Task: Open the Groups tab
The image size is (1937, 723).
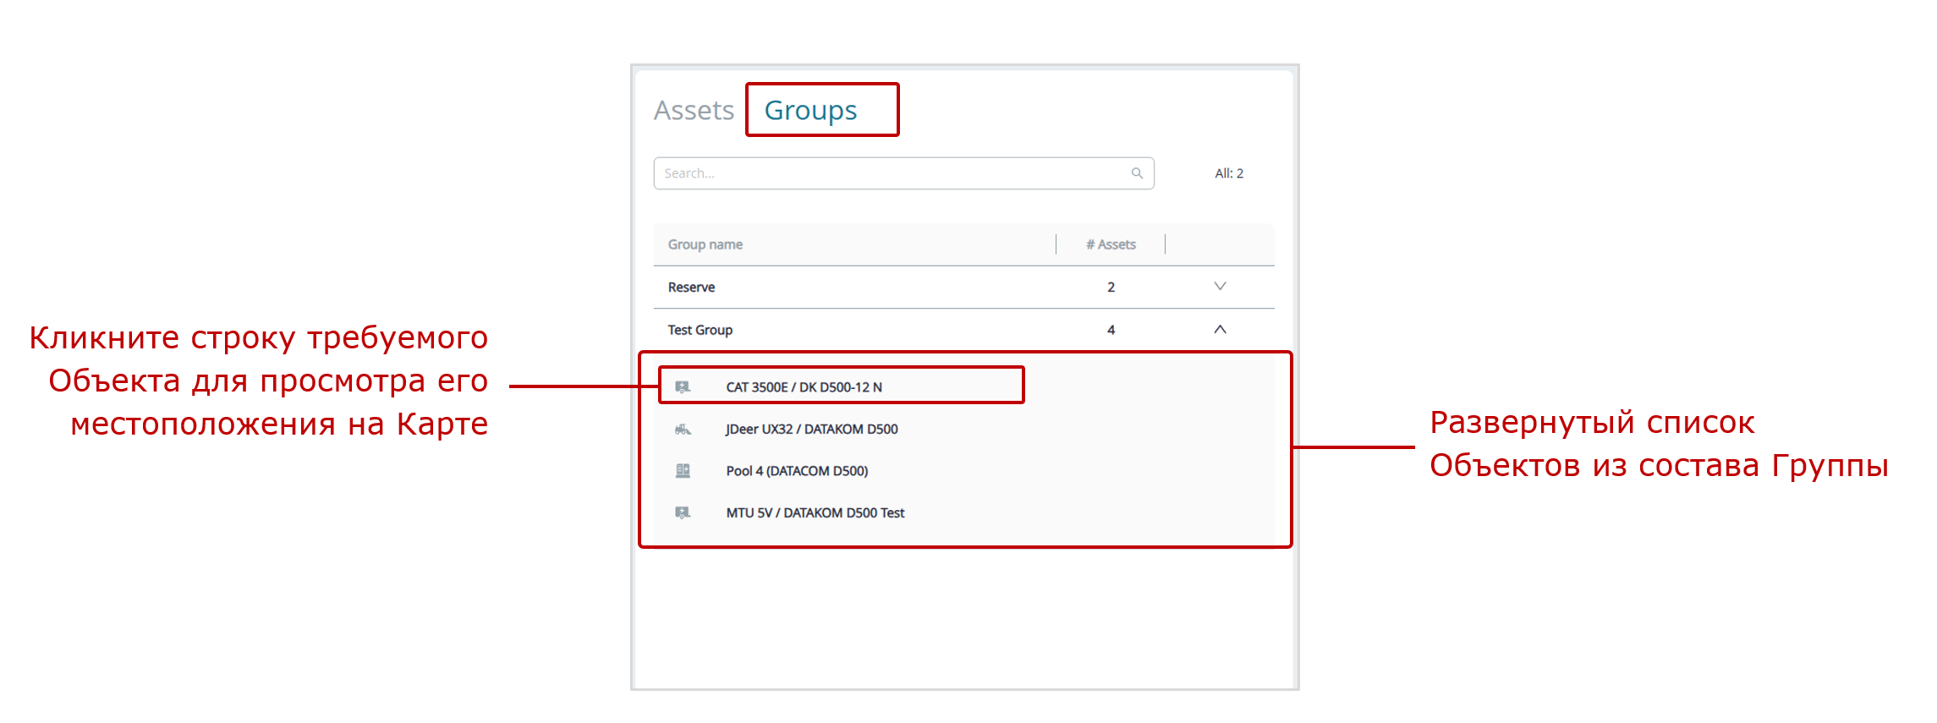Action: (x=810, y=111)
